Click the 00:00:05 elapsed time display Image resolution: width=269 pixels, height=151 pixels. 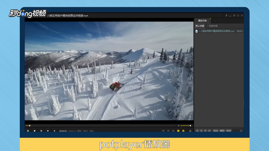point(63,131)
